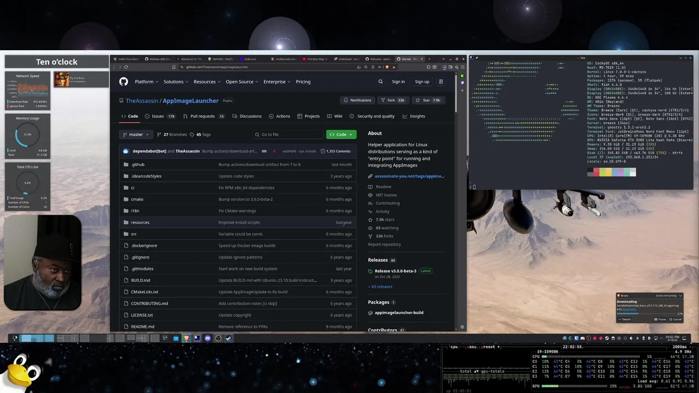This screenshot has height=393, width=699.
Task: Open Discord from the taskbar
Action: tap(208, 338)
